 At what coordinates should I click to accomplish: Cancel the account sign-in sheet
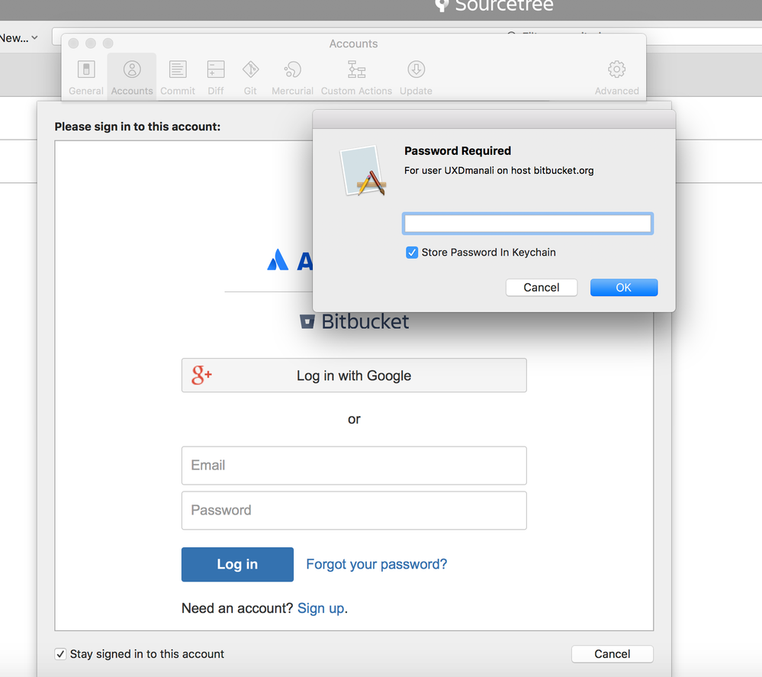click(612, 654)
